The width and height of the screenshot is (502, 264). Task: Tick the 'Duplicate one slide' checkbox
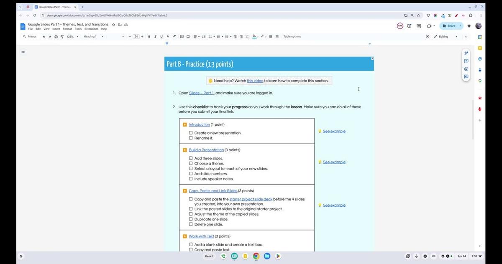191,219
